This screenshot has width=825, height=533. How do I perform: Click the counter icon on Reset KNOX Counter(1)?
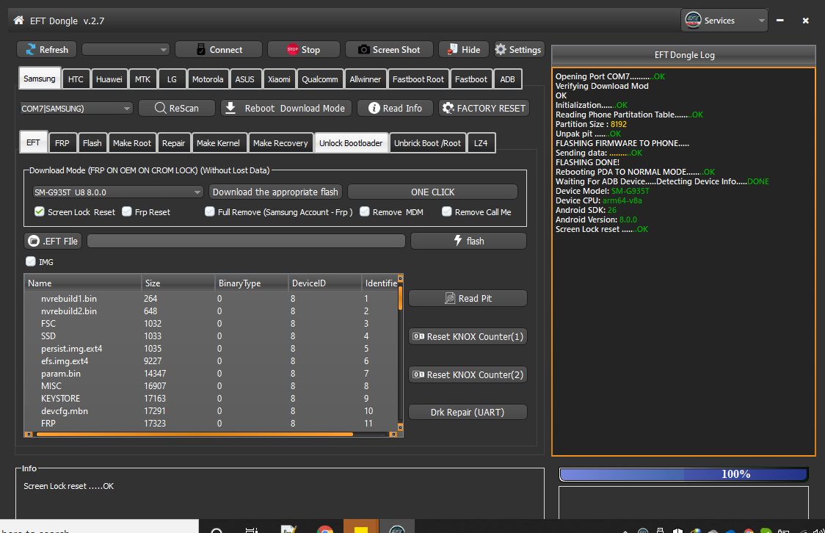coord(418,336)
